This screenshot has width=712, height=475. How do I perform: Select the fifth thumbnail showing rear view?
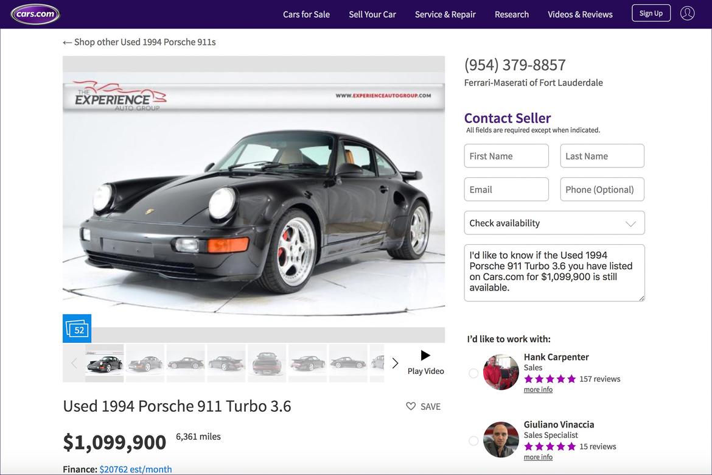point(267,363)
